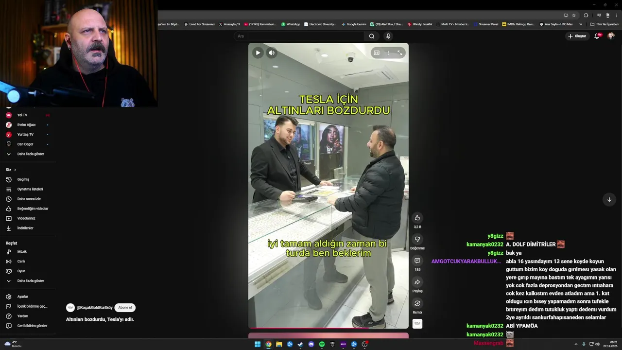This screenshot has width=622, height=350.
Task: Open Chrome three-dot menu
Action: click(x=616, y=15)
